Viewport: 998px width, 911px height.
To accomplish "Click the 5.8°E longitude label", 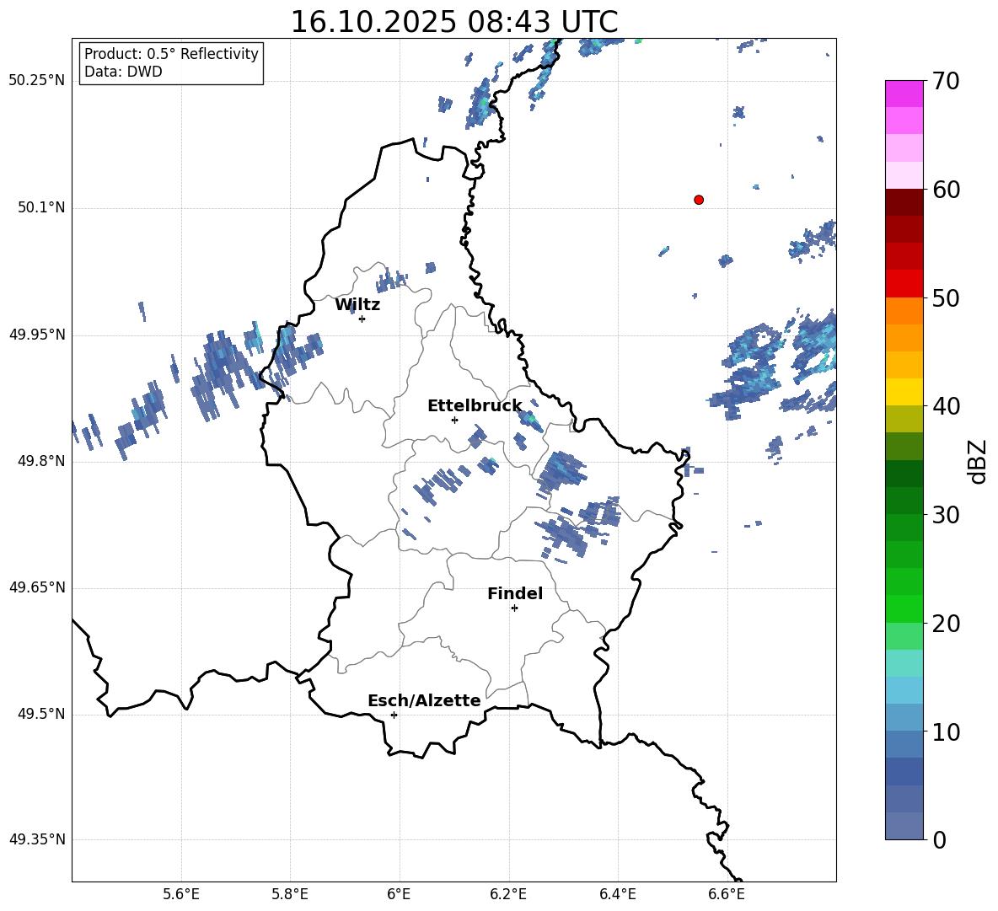I will point(290,894).
